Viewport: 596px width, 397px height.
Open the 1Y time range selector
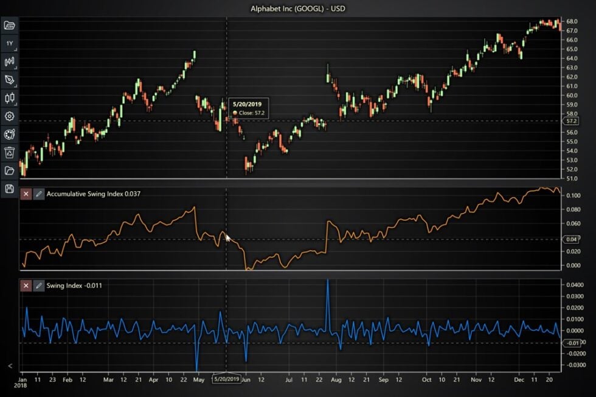[9, 43]
